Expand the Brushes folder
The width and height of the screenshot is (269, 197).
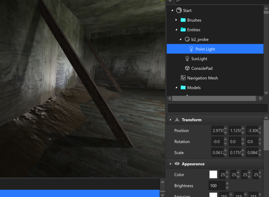coord(176,20)
